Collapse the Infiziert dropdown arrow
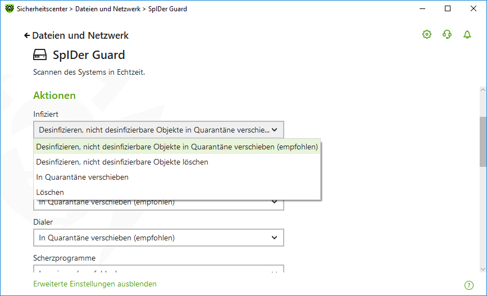The height and width of the screenshot is (296, 487). 274,130
